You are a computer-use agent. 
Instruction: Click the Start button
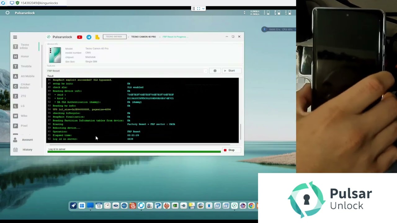tap(231, 71)
